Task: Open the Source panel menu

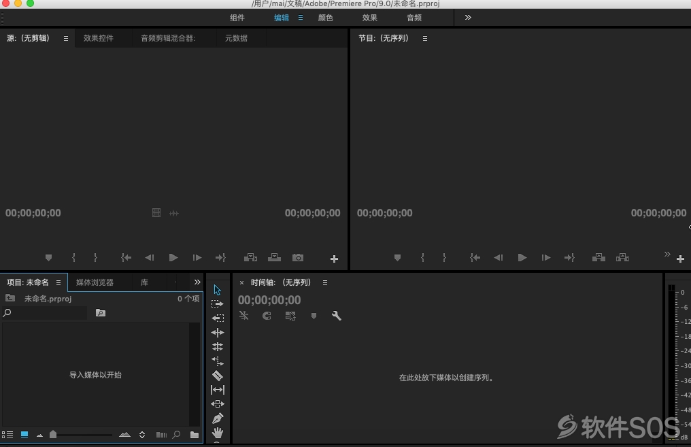Action: [66, 38]
